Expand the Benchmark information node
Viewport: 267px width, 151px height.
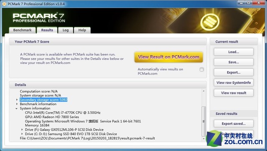[x=17, y=104]
